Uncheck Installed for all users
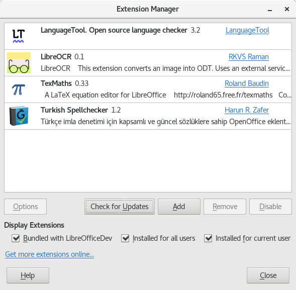This screenshot has width=296, height=290. click(125, 238)
